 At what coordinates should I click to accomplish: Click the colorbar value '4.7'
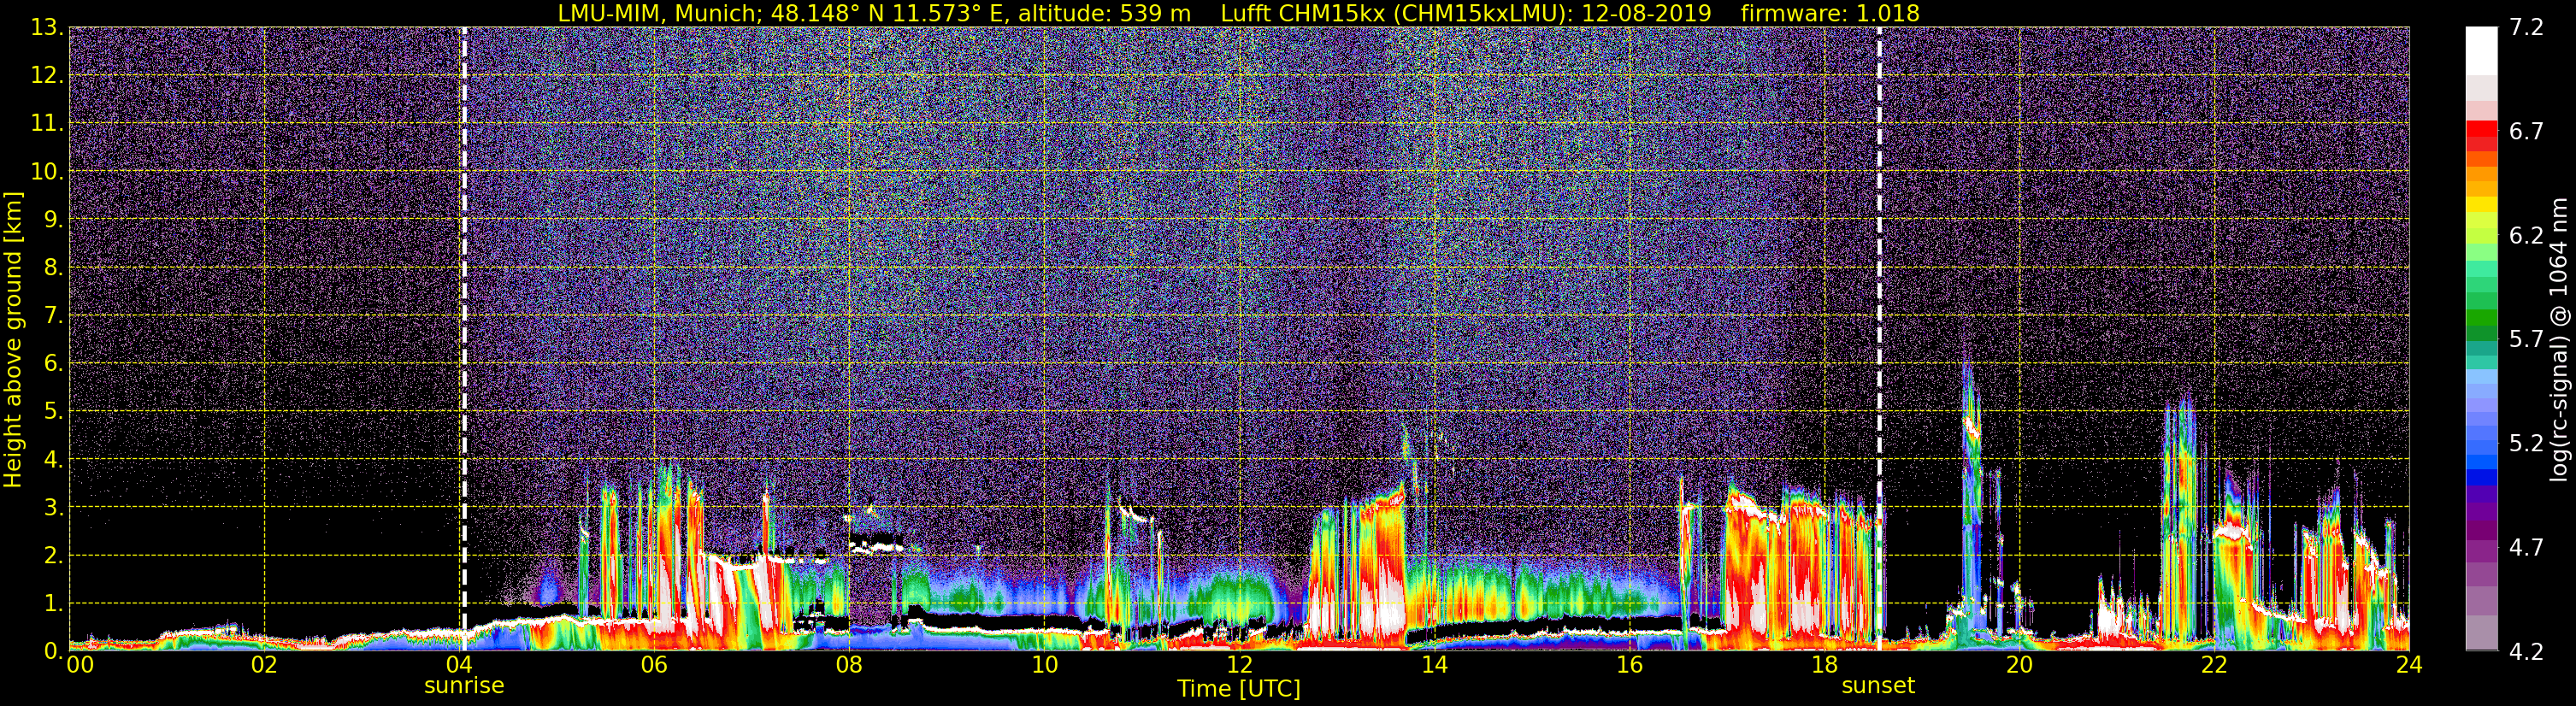(x=2526, y=547)
